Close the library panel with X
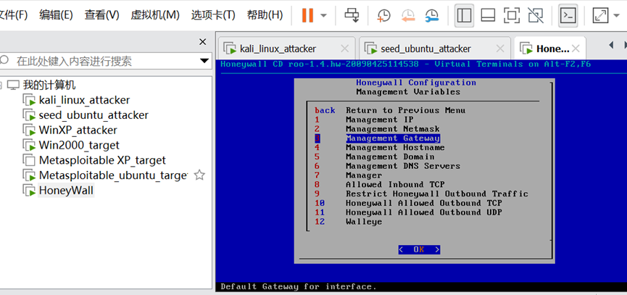The image size is (627, 295). (x=203, y=42)
